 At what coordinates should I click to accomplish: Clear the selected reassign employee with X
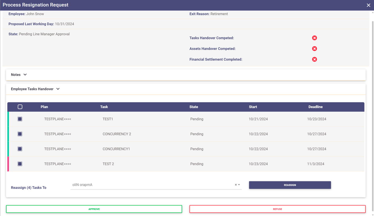(236, 185)
